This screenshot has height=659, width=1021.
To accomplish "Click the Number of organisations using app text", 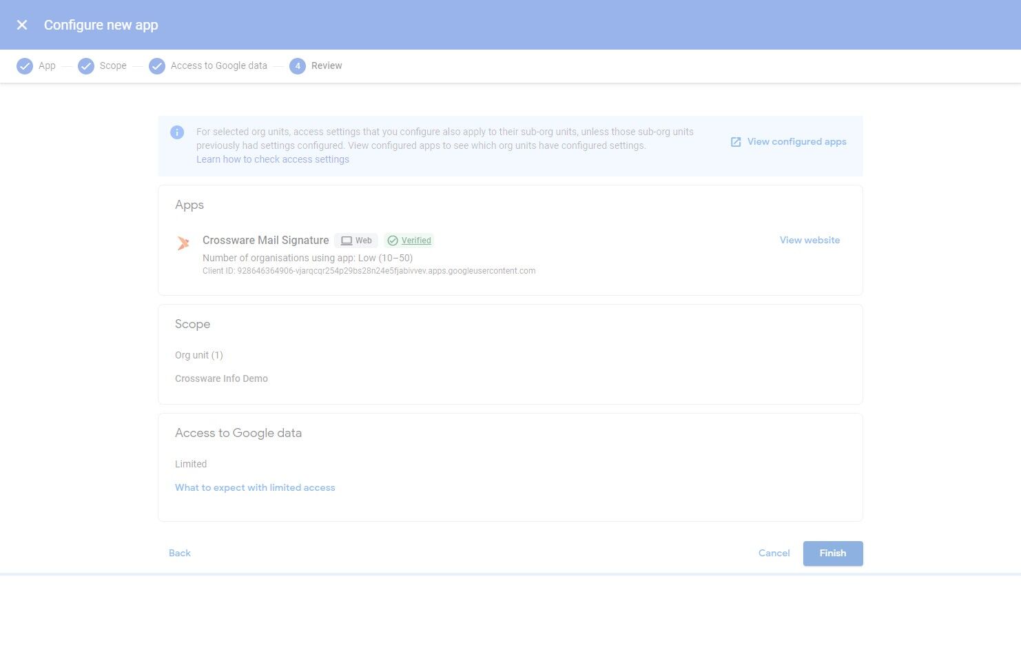I will click(x=307, y=258).
